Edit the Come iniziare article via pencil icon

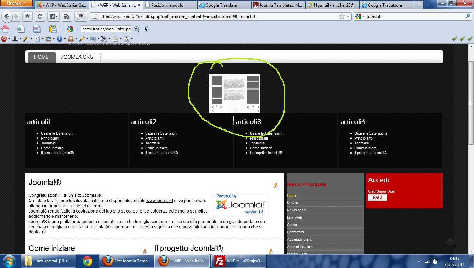[144, 251]
